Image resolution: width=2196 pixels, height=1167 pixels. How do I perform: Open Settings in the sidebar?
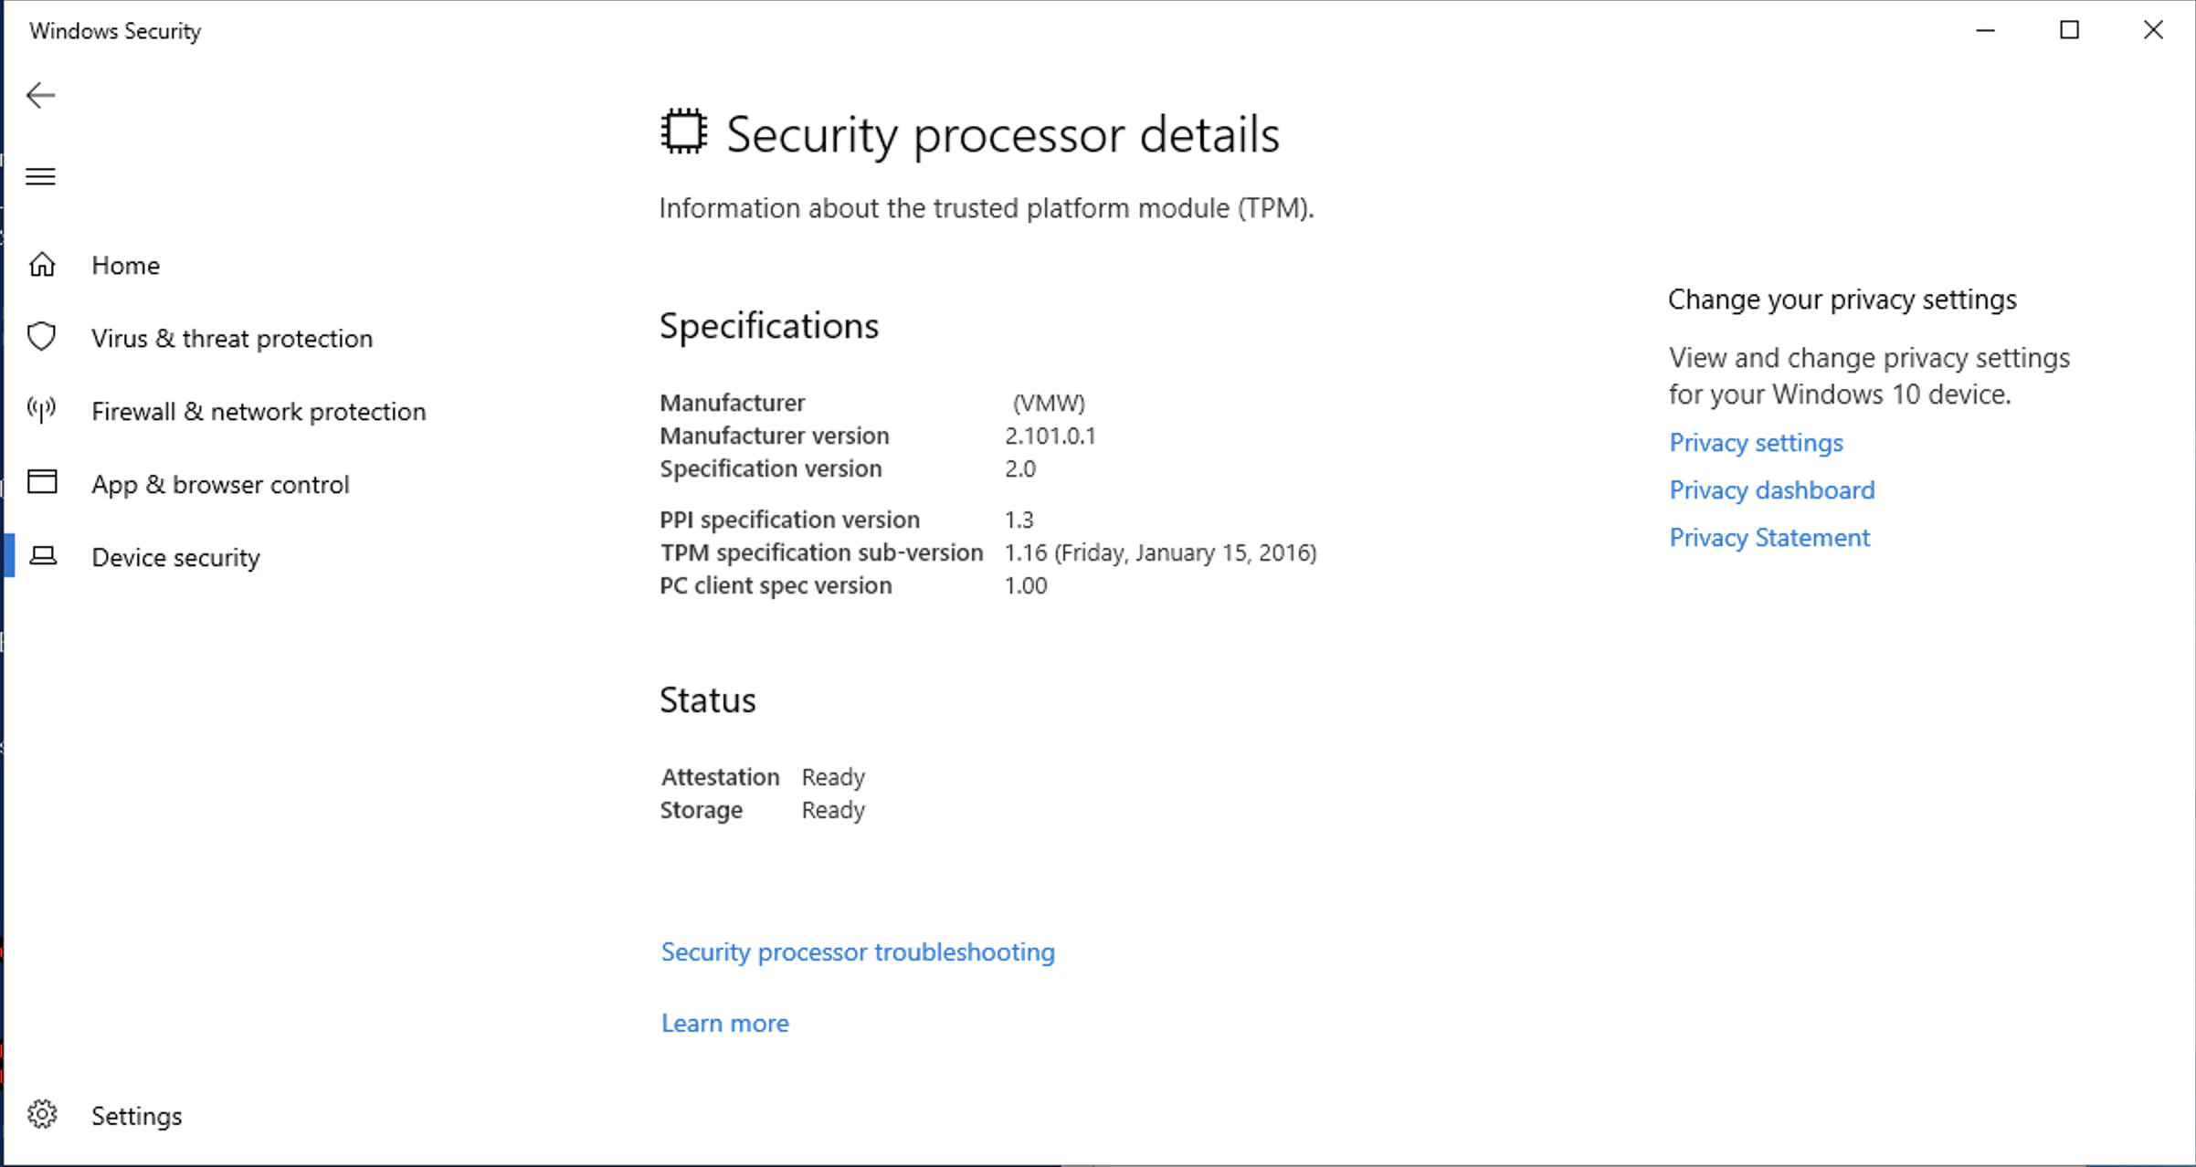coord(136,1116)
